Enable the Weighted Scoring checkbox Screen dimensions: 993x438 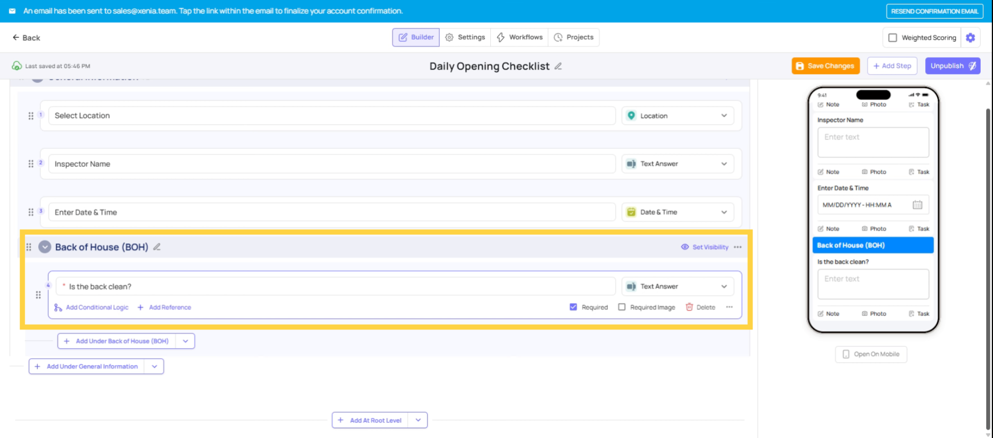[893, 38]
